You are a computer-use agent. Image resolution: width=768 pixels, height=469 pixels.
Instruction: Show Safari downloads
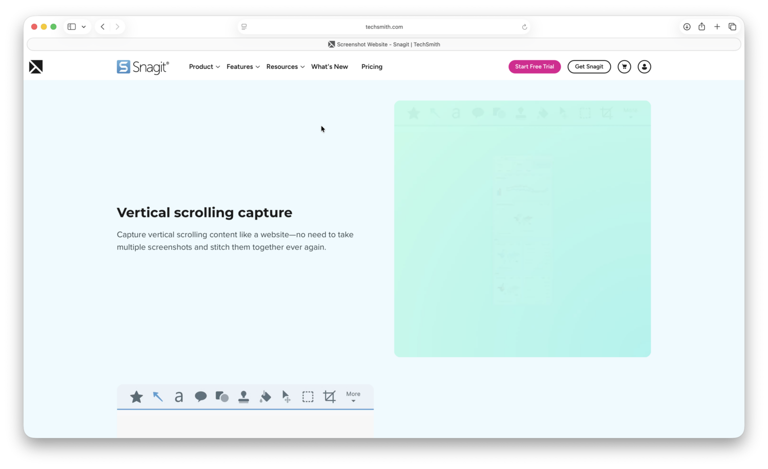687,27
